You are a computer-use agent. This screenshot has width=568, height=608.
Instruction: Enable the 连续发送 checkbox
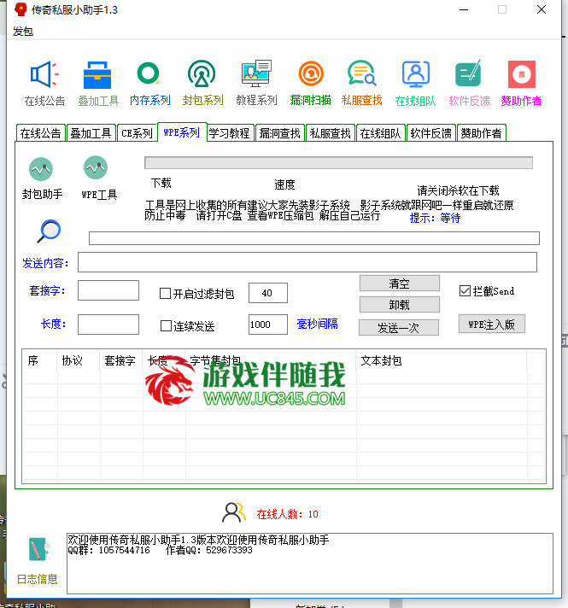click(x=166, y=325)
